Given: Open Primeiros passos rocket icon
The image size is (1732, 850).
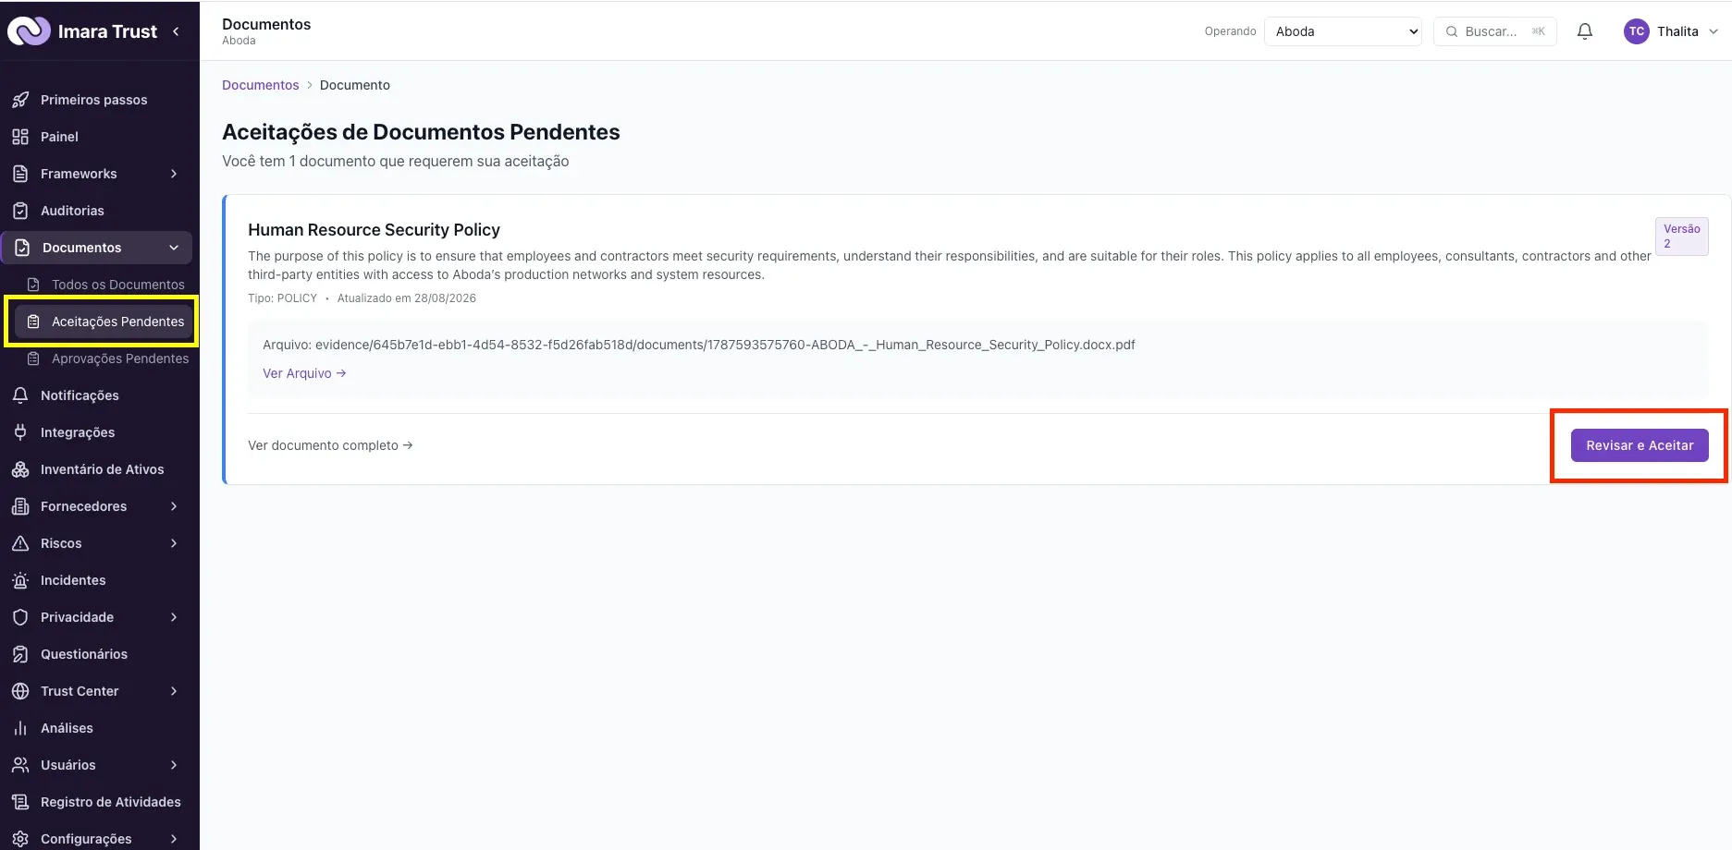Looking at the screenshot, I should 20,100.
